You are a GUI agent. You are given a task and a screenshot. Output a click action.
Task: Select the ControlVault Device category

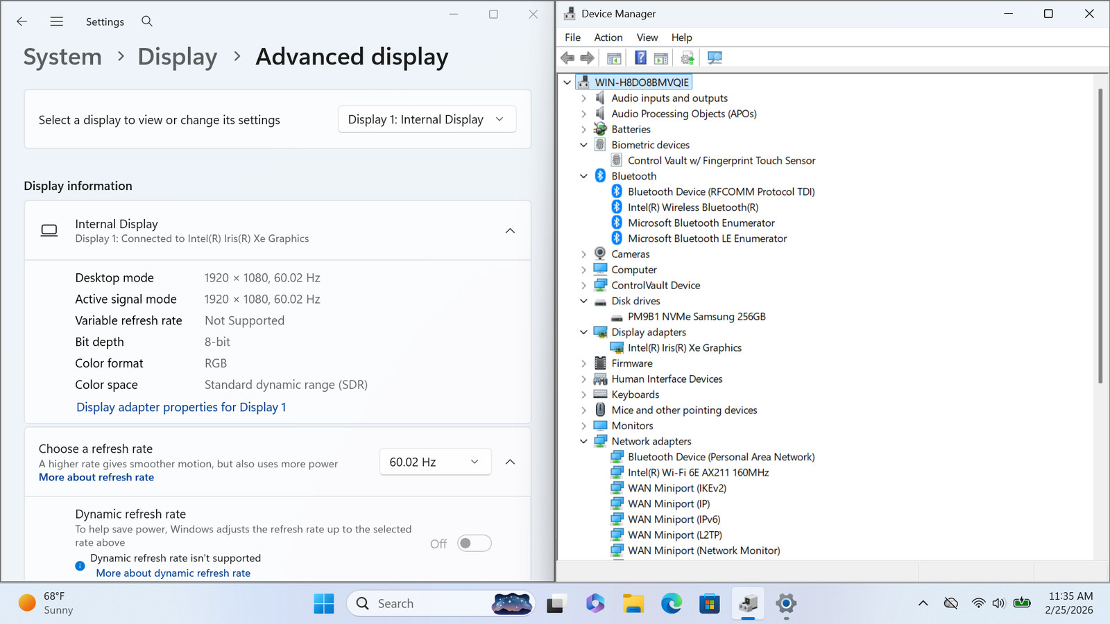coord(656,286)
